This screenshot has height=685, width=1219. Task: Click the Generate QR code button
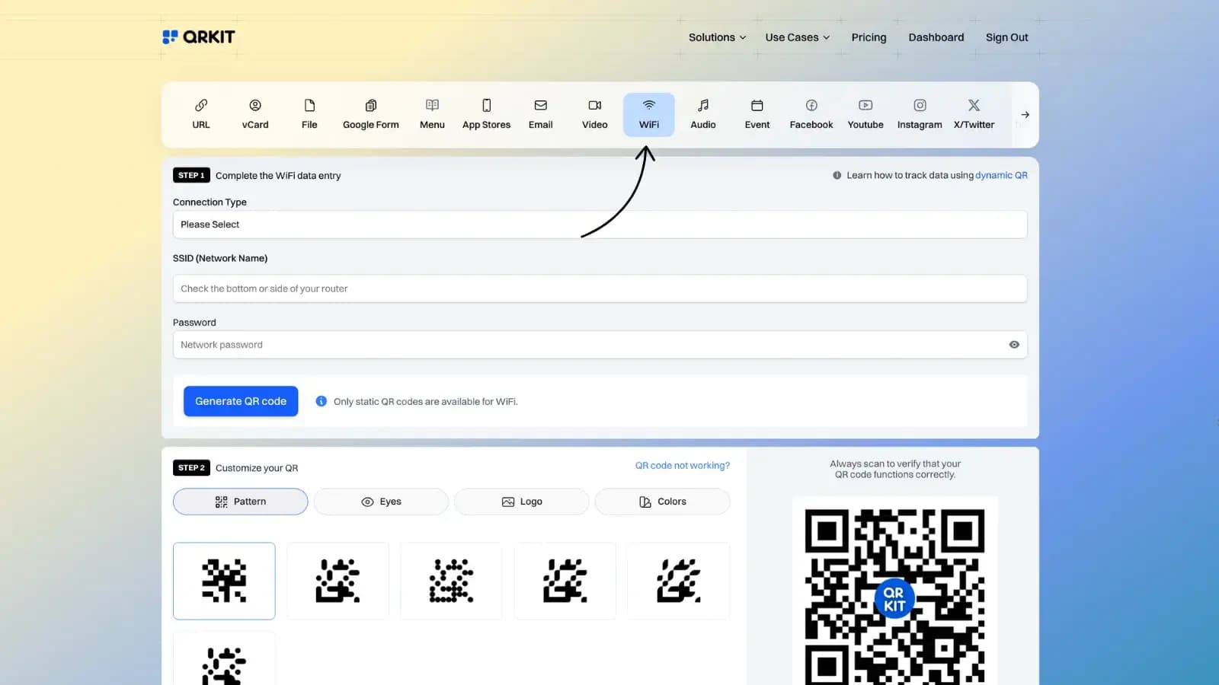(x=240, y=401)
